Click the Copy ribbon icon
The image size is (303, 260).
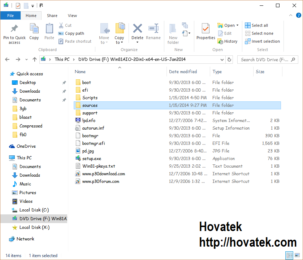pyautogui.click(x=34, y=28)
